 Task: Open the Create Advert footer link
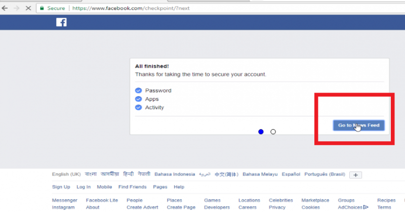142,207
